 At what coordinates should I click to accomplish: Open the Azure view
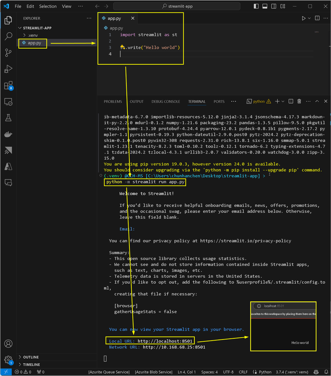[x=8, y=166]
